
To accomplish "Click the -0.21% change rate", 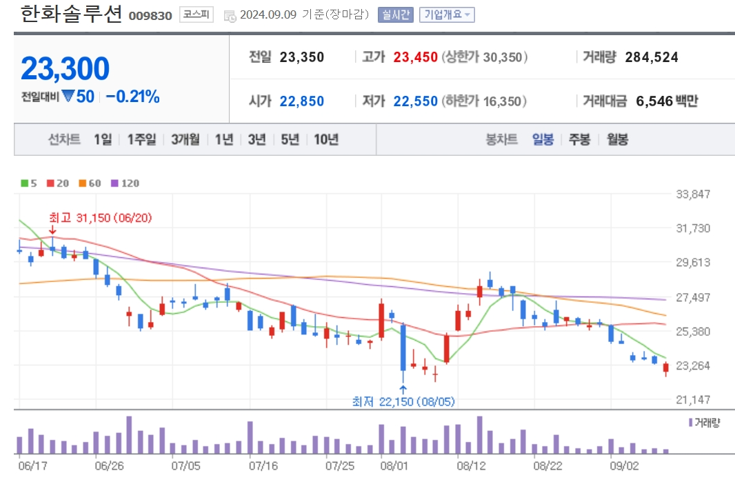I will click(x=132, y=97).
